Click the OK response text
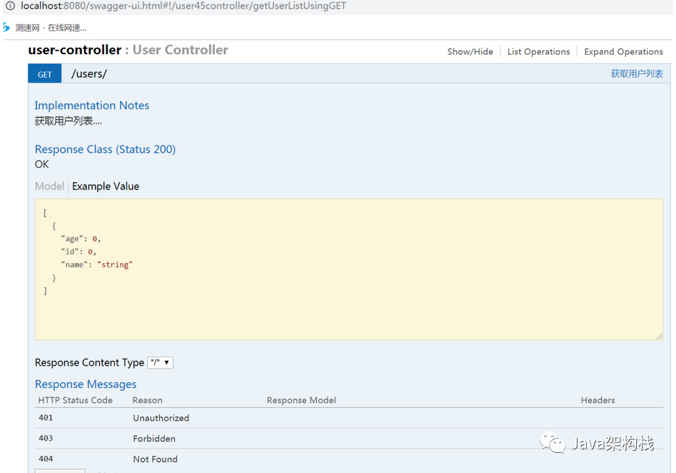 [42, 165]
